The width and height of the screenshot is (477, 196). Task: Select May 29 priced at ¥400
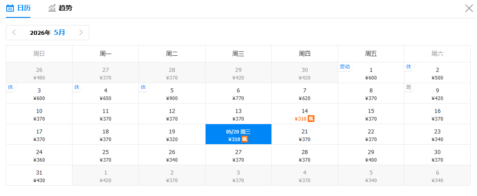point(371,155)
